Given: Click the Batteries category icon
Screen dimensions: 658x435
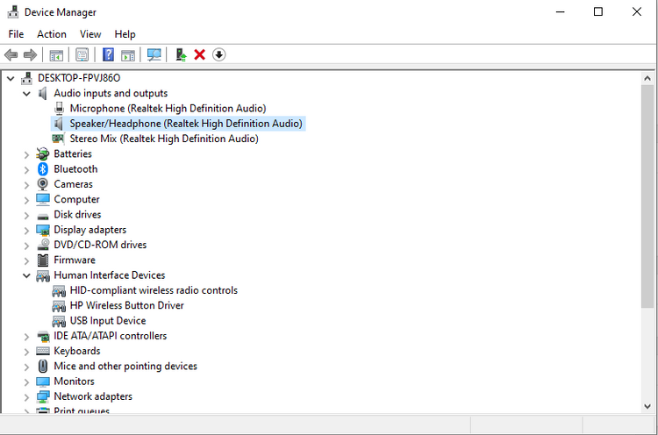Looking at the screenshot, I should [42, 154].
